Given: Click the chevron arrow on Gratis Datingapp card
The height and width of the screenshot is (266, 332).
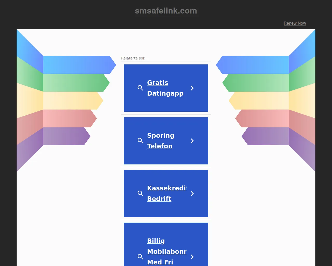Looking at the screenshot, I should point(192,88).
